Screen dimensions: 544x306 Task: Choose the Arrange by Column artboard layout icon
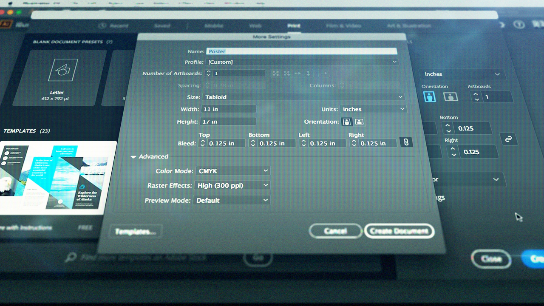pyautogui.click(x=308, y=73)
